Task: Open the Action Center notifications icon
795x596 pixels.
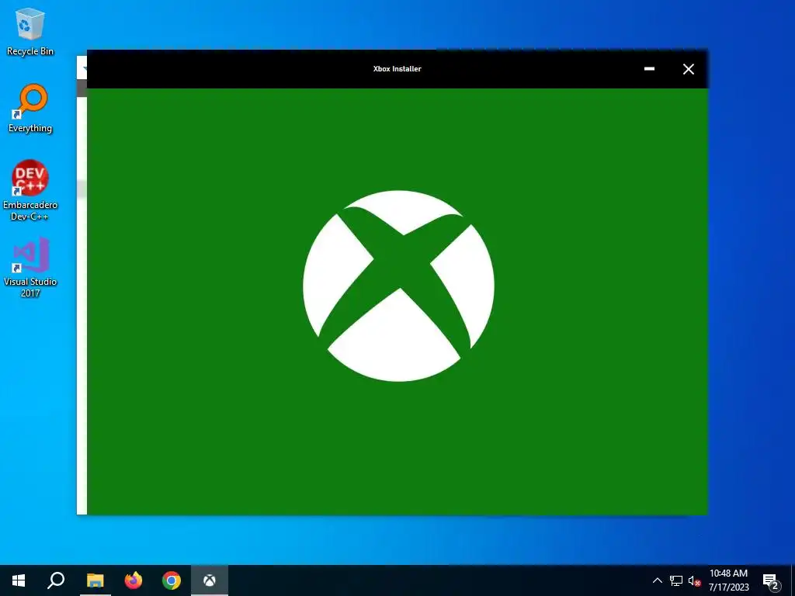Action: (771, 580)
